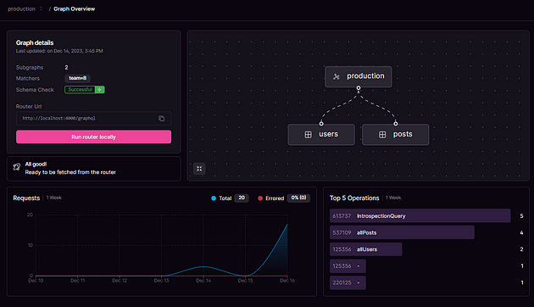Viewport: 534px width, 307px height.
Task: Open the Successful schema check badge
Action: pos(80,90)
